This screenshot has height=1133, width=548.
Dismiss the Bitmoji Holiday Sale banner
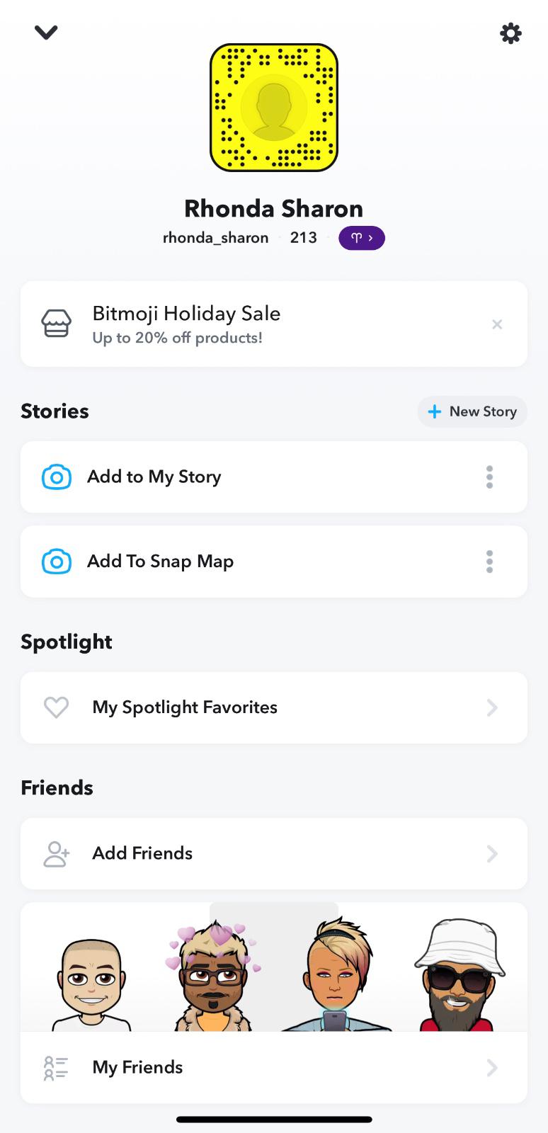[x=497, y=324]
